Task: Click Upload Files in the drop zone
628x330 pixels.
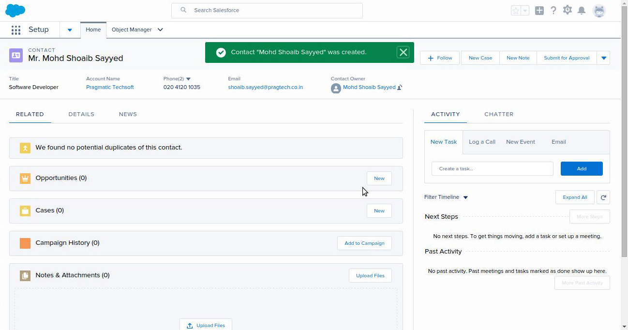Action: pyautogui.click(x=206, y=325)
